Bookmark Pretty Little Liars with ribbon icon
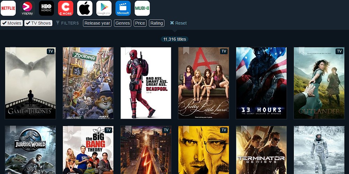The width and height of the screenshot is (349, 174). pos(186,50)
